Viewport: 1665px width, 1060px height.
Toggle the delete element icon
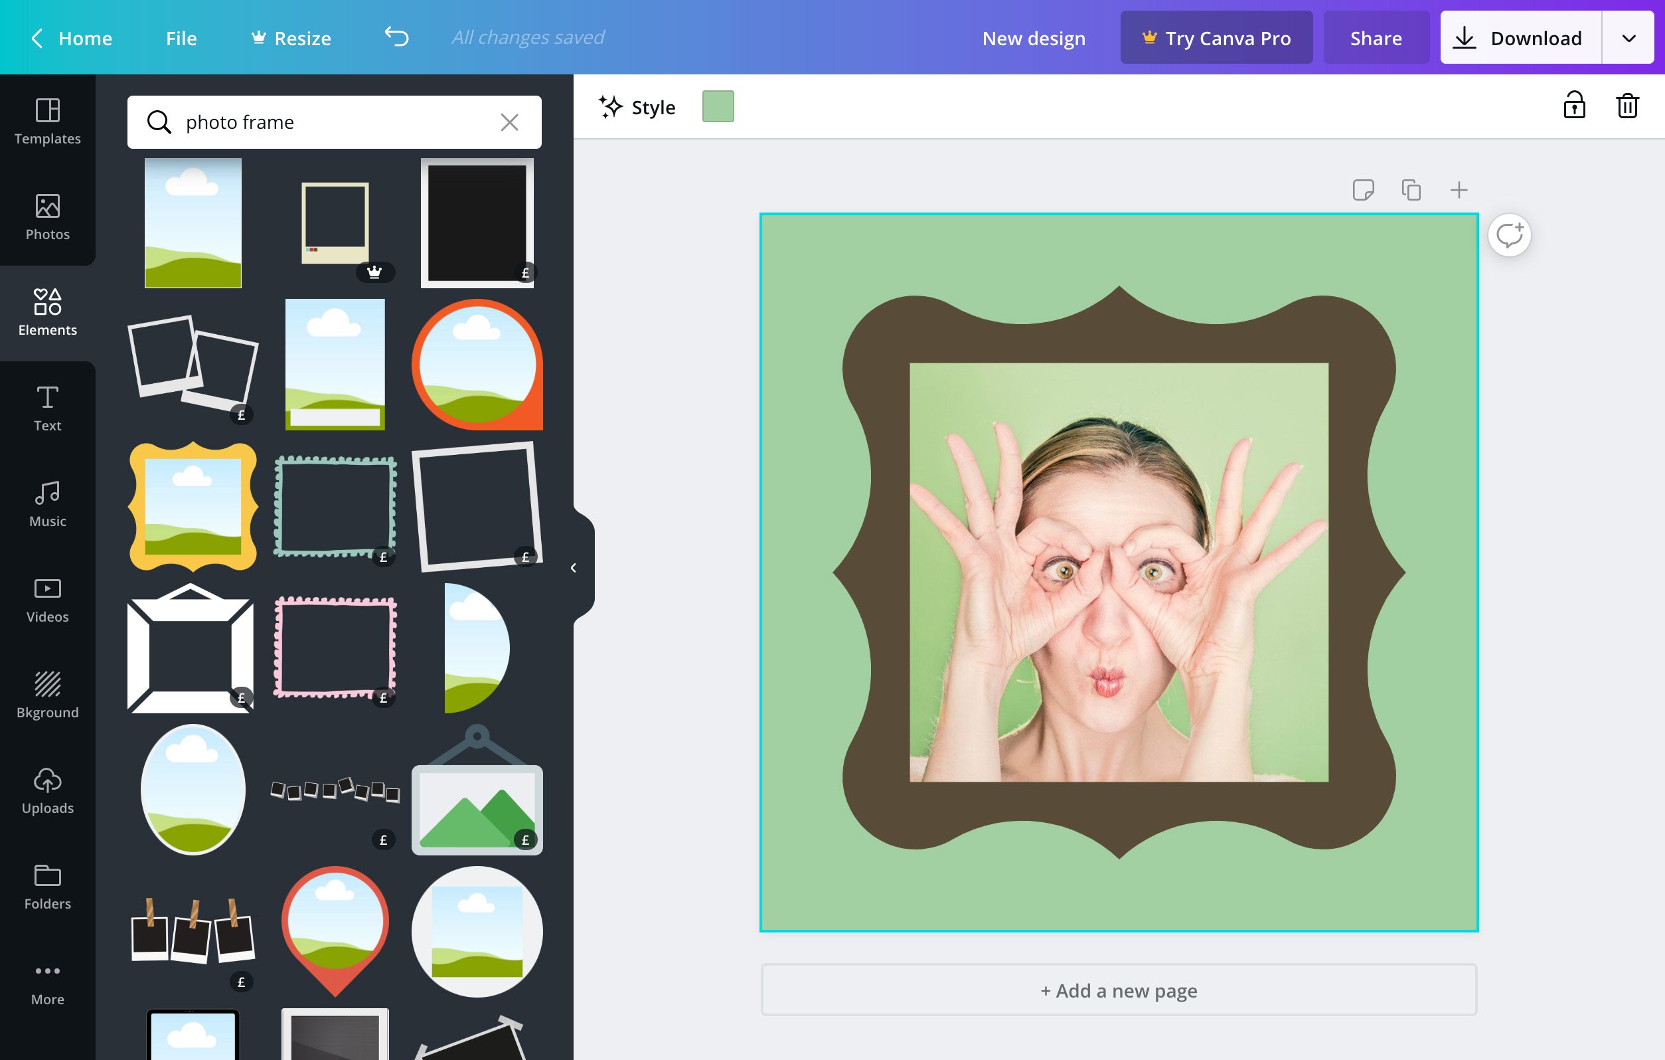click(x=1627, y=106)
